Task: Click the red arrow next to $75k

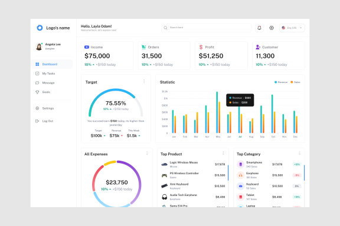Action: click(x=122, y=136)
